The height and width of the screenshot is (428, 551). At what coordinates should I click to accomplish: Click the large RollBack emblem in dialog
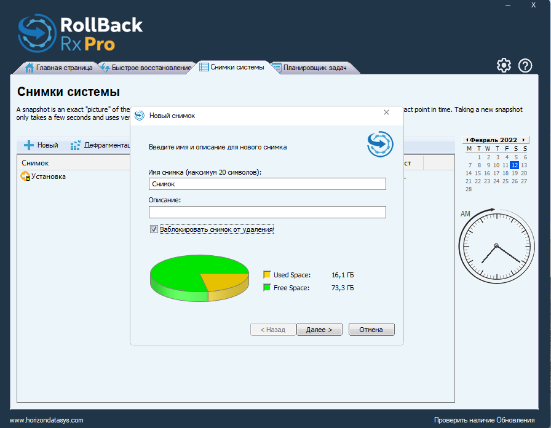point(380,144)
